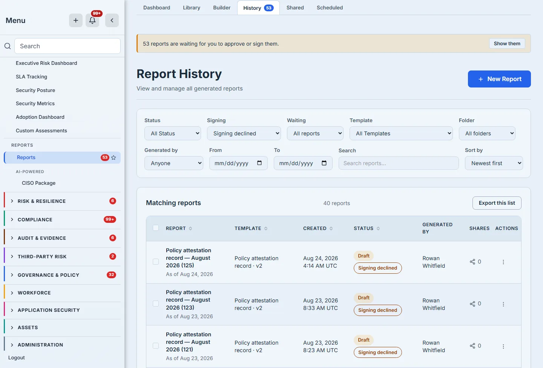
Task: Click the plus add icon in Menu header
Action: [76, 20]
